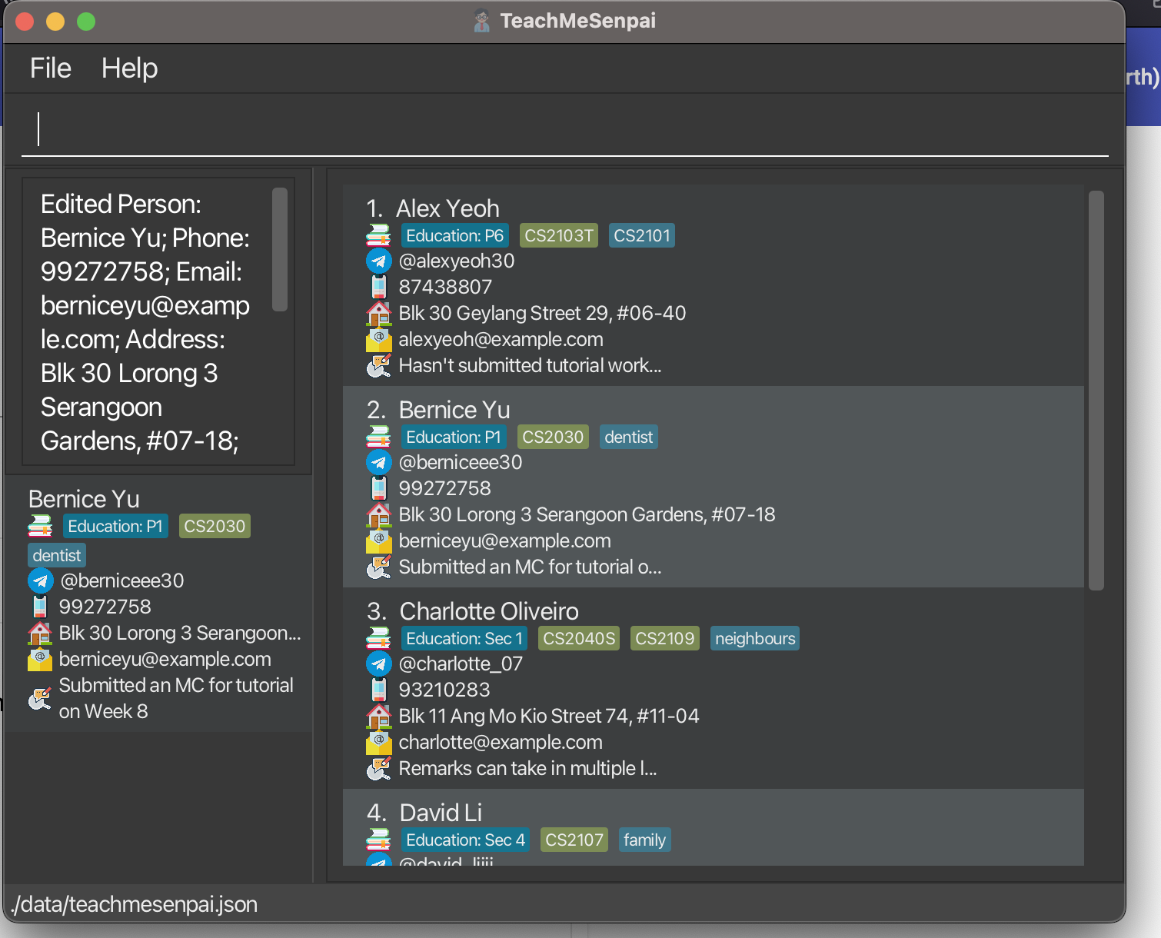Click the CS2030 tag in the person list
This screenshot has height=938, width=1161.
(553, 437)
